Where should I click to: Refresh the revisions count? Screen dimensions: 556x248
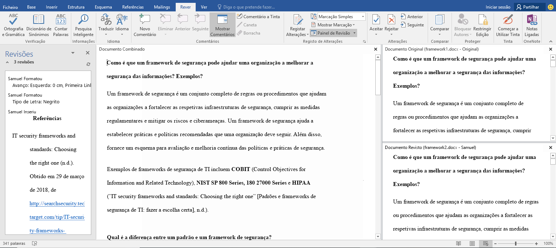(88, 64)
